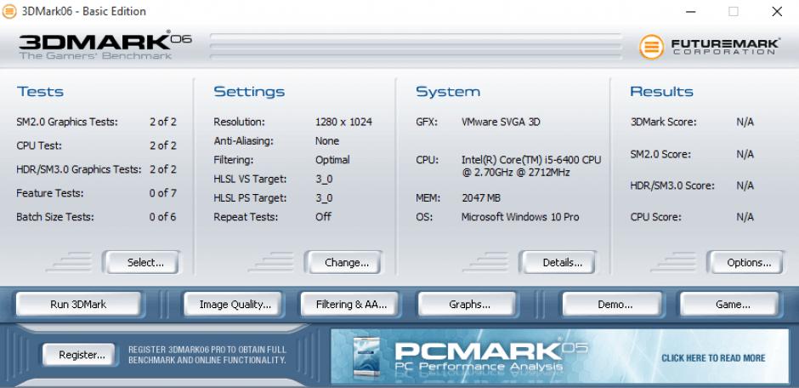Click the Futuremark Corporation text
The width and height of the screenshot is (799, 388).
(x=725, y=47)
